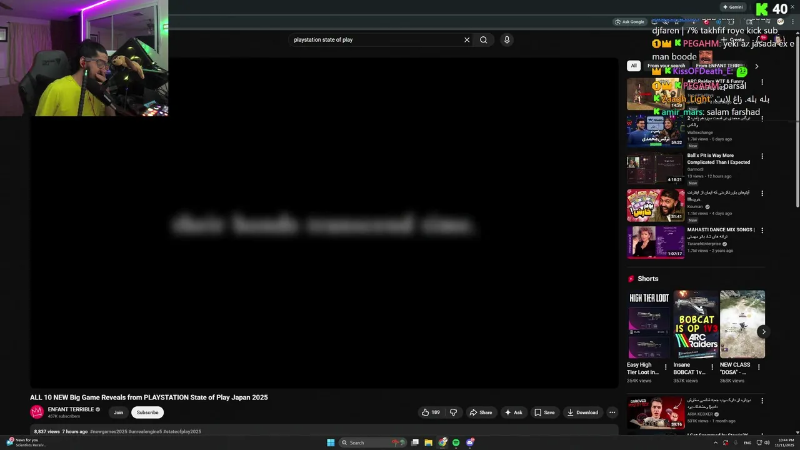The height and width of the screenshot is (450, 800).
Task: Open Ball x Pit video thumbnail
Action: [656, 168]
